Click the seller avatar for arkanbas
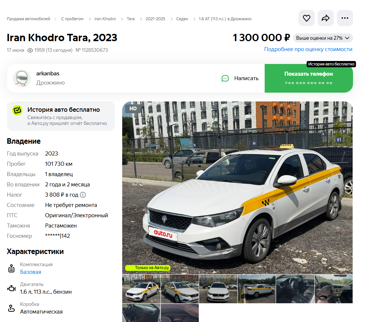 tap(22, 78)
